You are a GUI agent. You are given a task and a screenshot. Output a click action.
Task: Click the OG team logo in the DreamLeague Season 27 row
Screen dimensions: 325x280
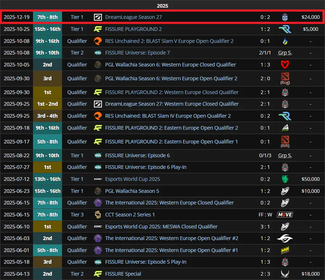point(285,17)
